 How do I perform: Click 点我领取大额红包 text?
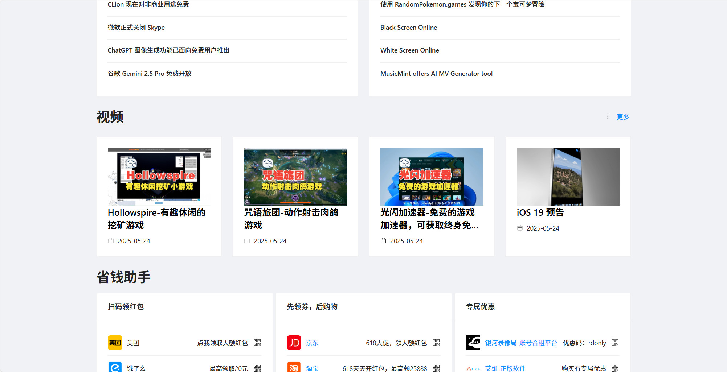222,343
